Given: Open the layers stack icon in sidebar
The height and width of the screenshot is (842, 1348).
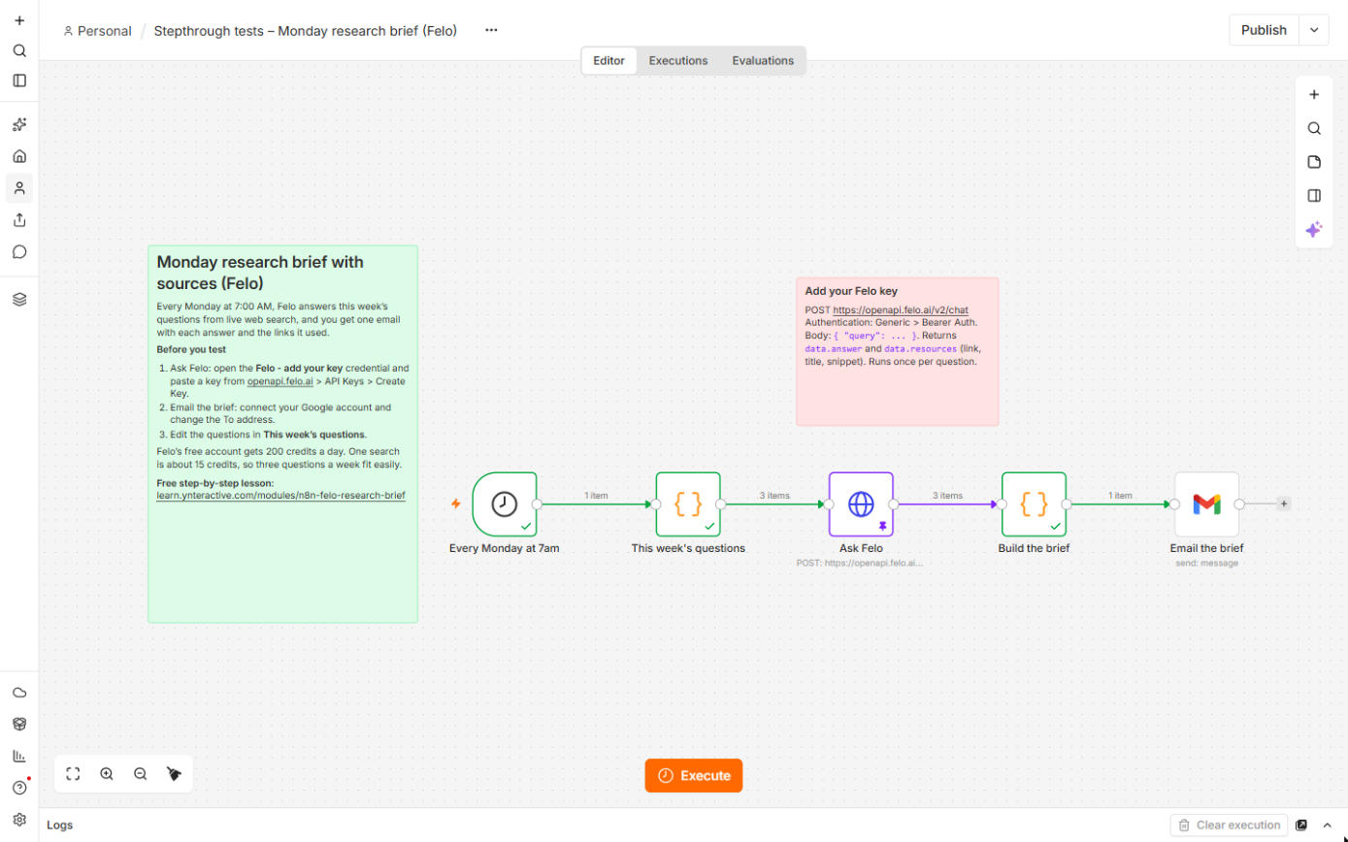Looking at the screenshot, I should coord(19,300).
